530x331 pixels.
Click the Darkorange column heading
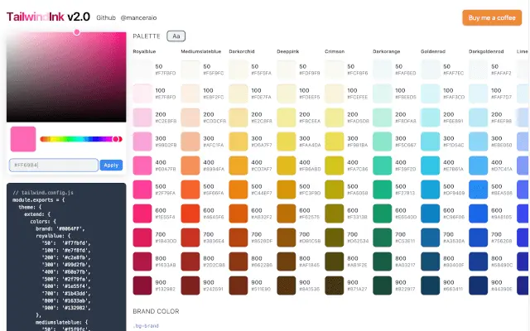pos(387,51)
